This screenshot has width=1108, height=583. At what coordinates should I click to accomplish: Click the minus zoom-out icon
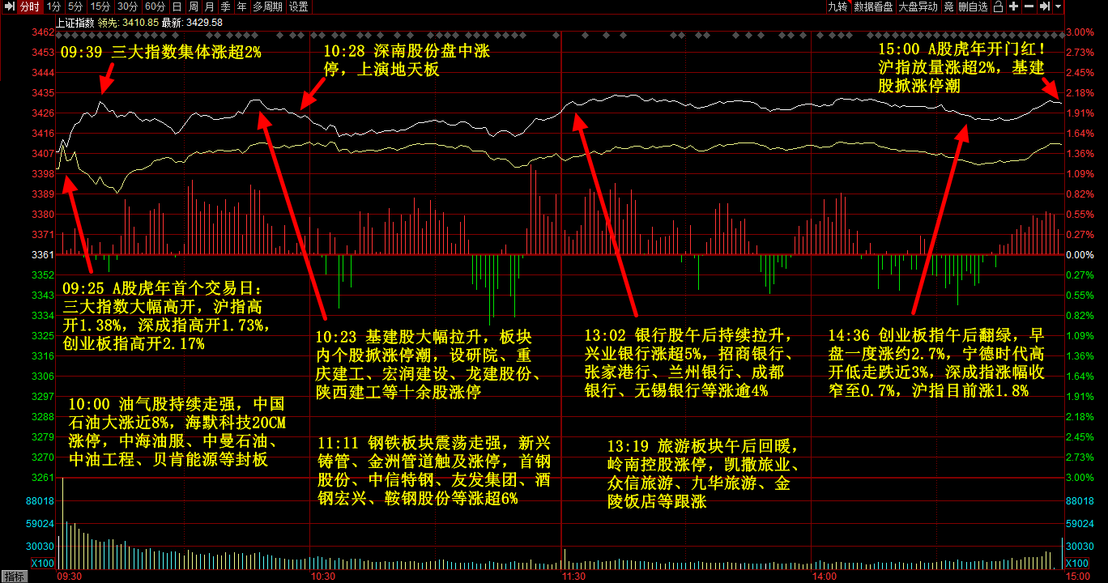1029,6
